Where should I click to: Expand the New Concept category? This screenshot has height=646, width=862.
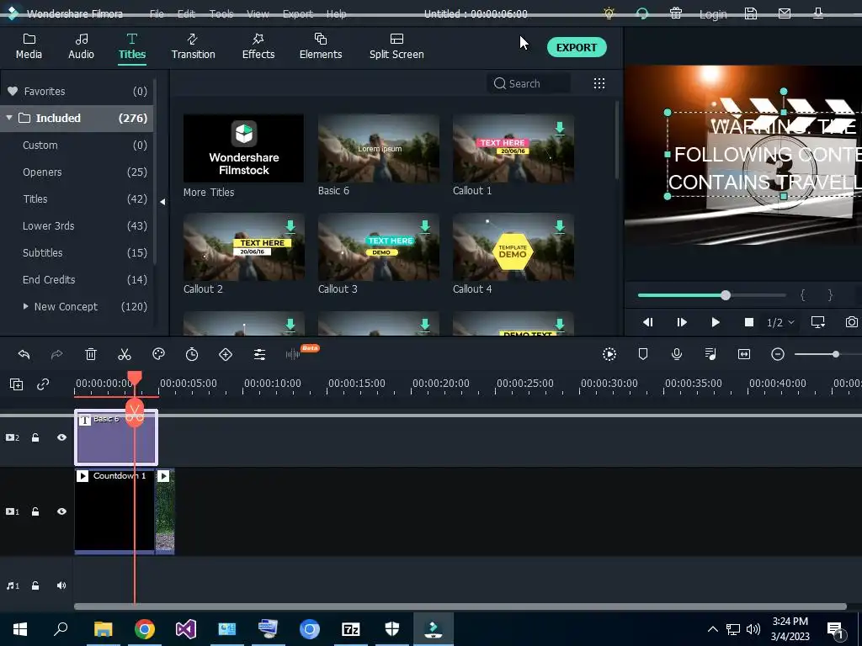[x=25, y=306]
